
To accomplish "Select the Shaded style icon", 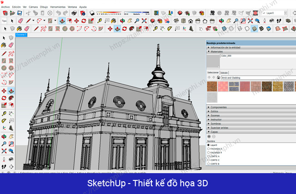I will pos(255,29).
